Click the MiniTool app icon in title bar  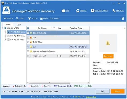3,3
